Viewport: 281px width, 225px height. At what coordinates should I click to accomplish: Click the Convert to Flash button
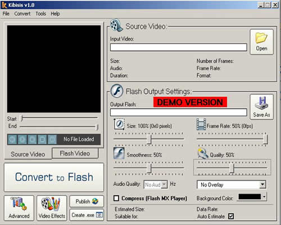pyautogui.click(x=54, y=177)
